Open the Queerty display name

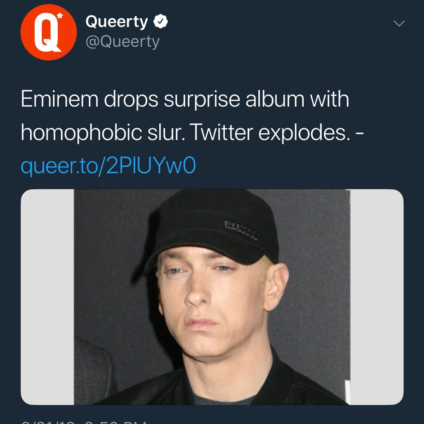(x=117, y=22)
